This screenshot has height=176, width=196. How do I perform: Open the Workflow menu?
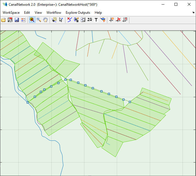(54, 13)
